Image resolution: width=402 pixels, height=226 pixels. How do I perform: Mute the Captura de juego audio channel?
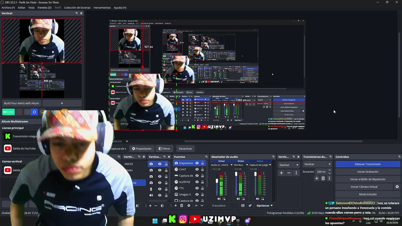click(x=258, y=199)
